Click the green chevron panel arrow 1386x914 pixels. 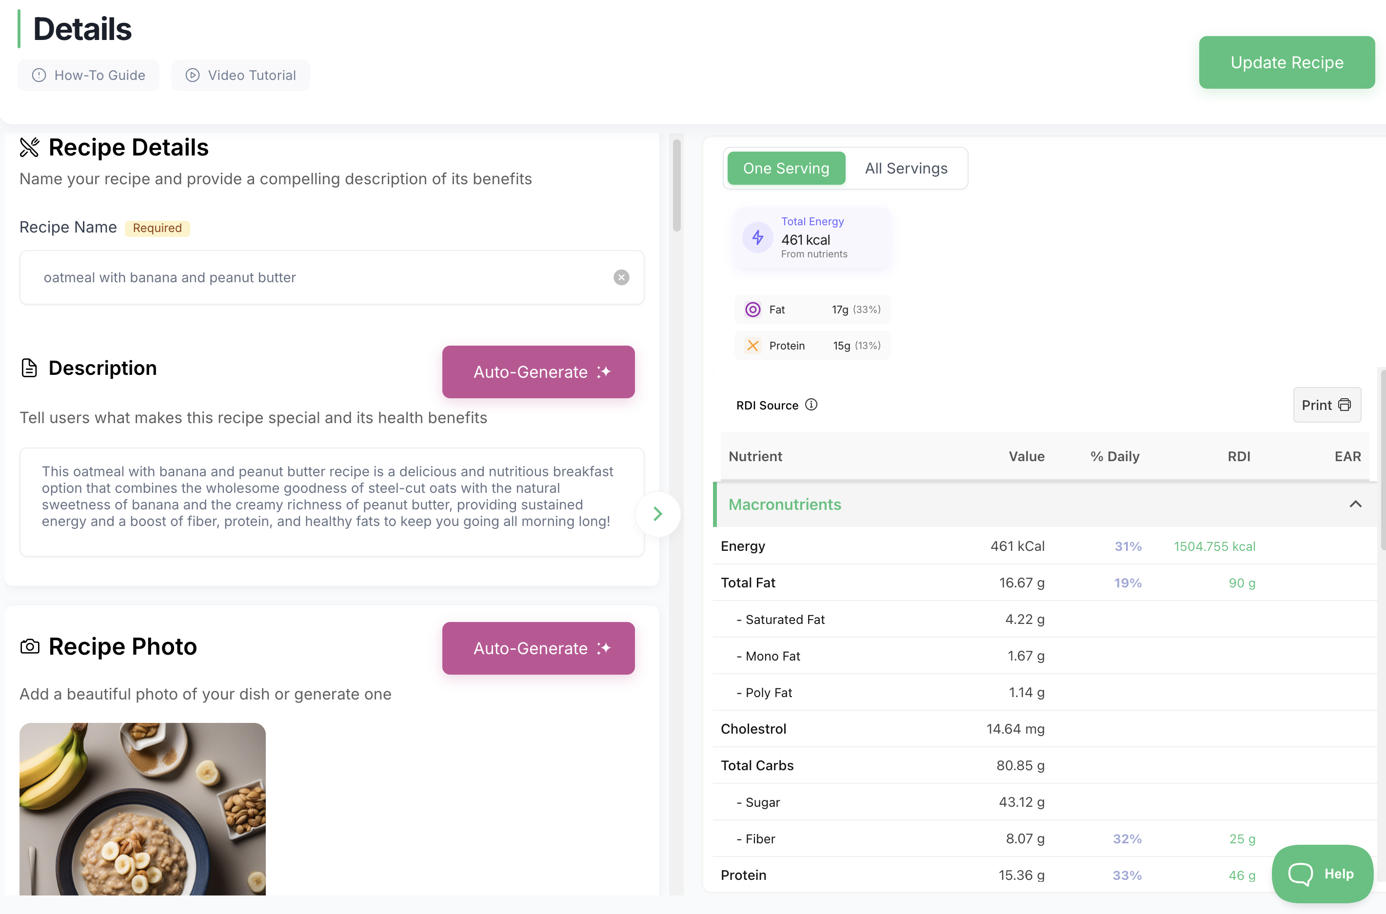658,513
